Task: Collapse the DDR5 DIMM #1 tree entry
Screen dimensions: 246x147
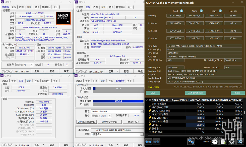Action: [147, 100]
